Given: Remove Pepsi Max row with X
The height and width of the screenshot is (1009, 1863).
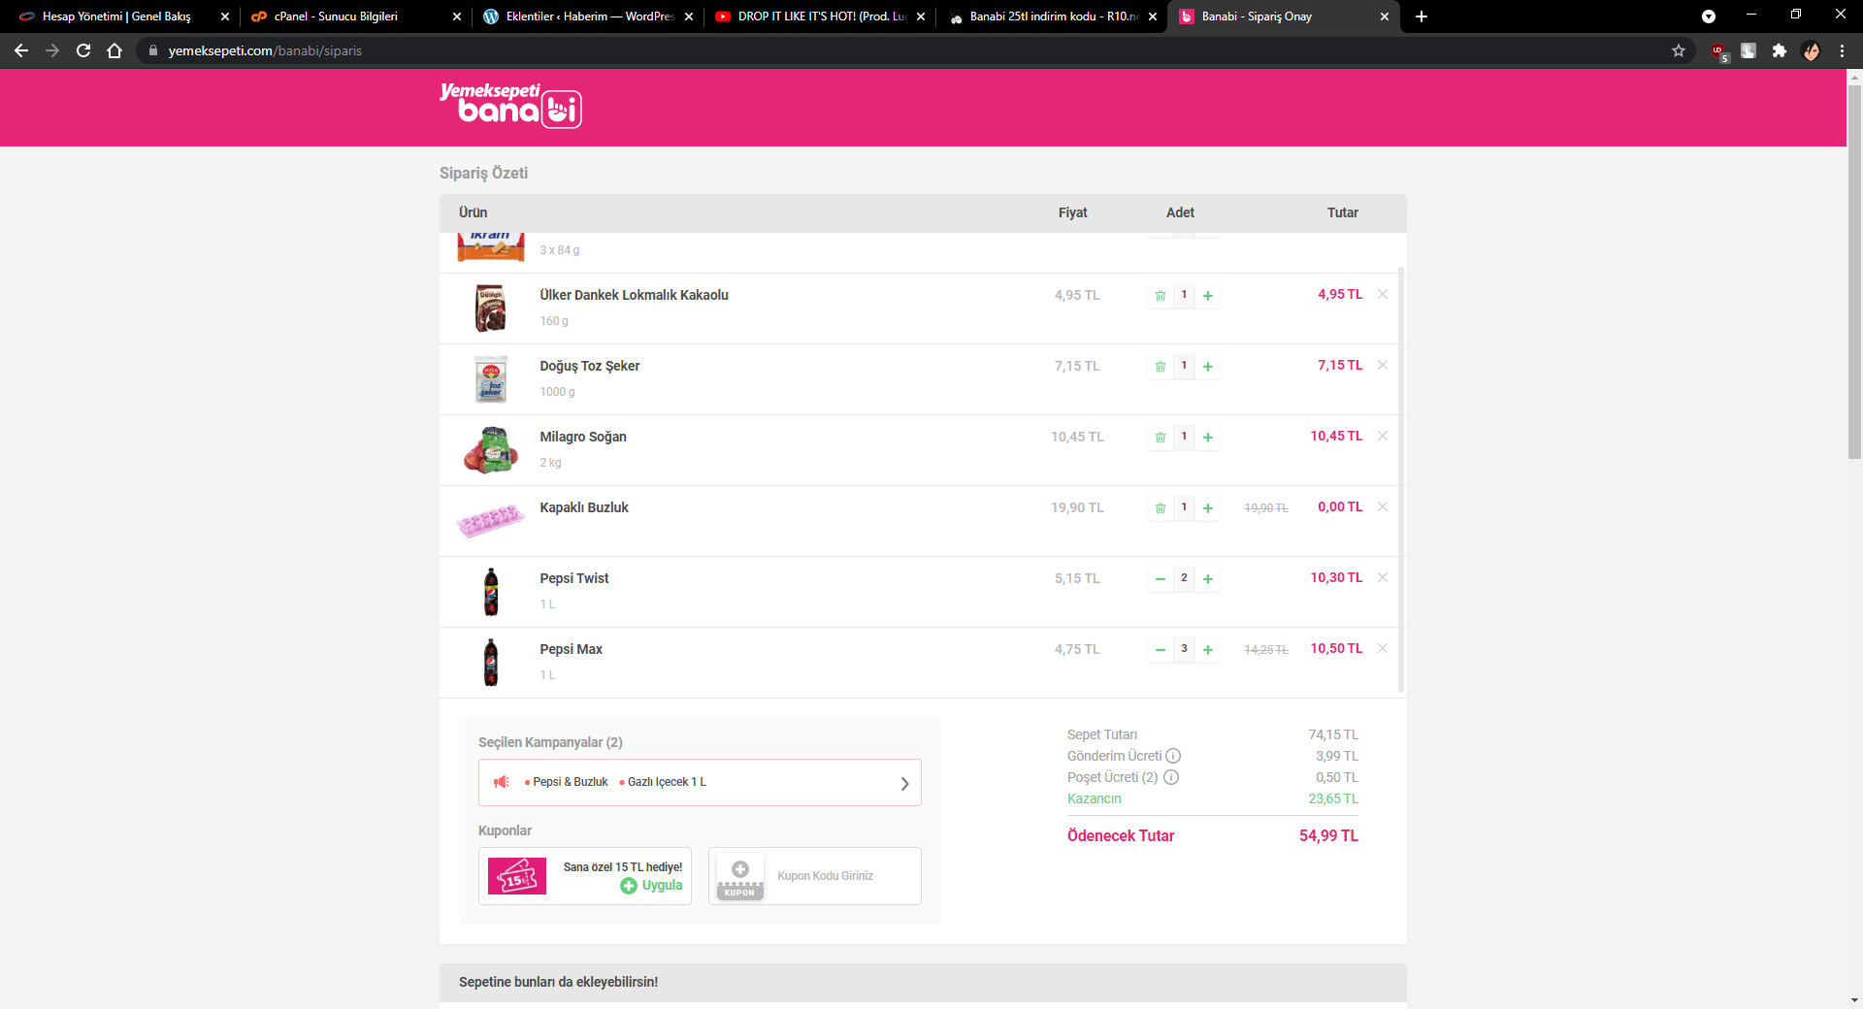Looking at the screenshot, I should 1383,648.
